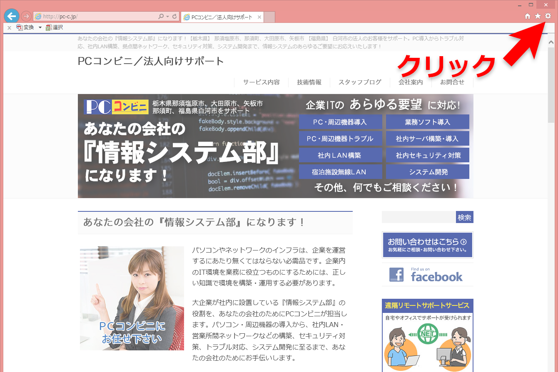Expand the address bar dropdown arrow
The width and height of the screenshot is (558, 372).
167,17
